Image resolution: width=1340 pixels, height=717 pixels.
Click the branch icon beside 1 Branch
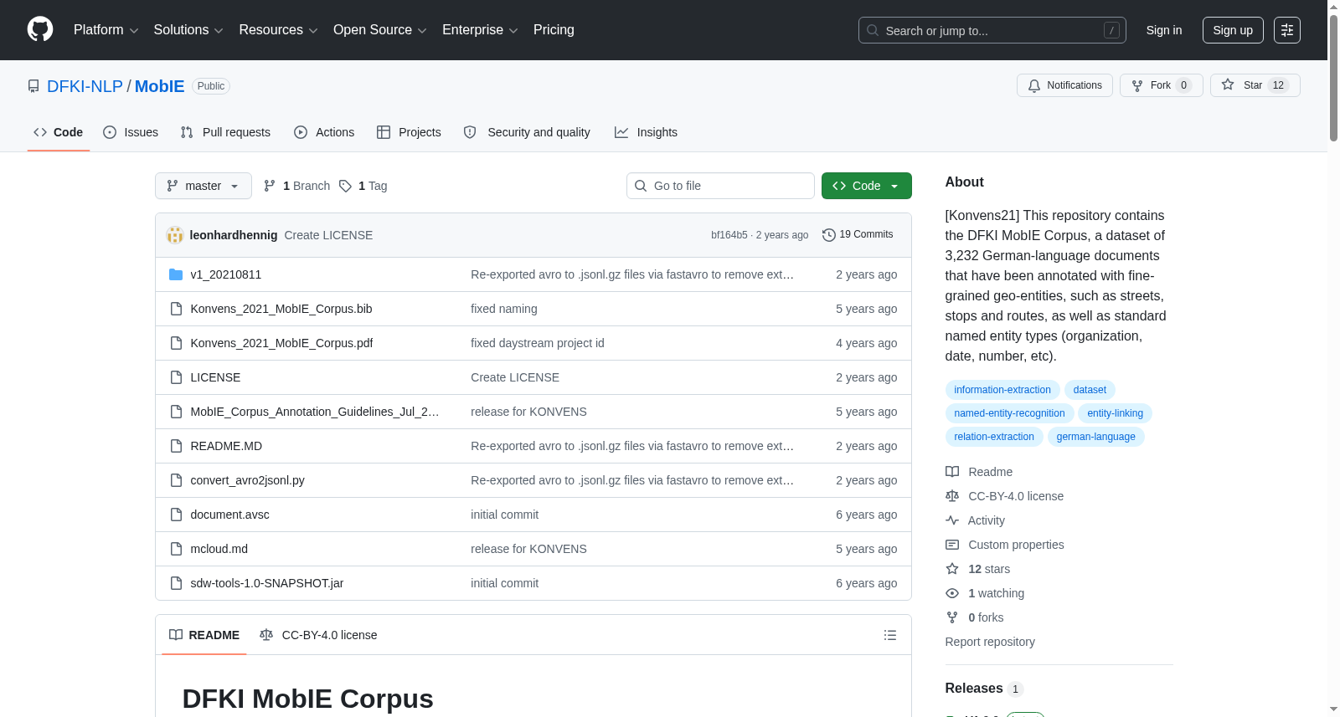tap(270, 186)
